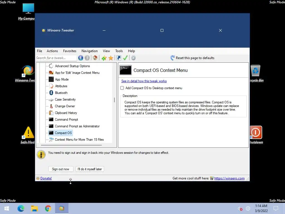Click the Sign out now button
Screen dimensions: 285x214
tap(61, 169)
